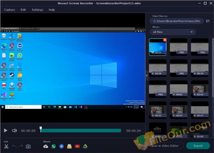Click the files folder path field
The image size is (214, 153).
click(x=177, y=21)
